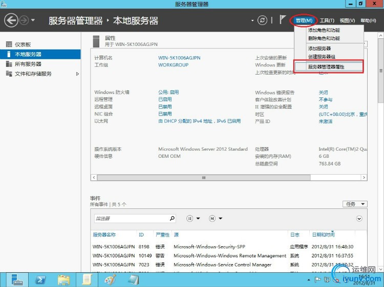Click 远程桌面 已禁用 link
The height and width of the screenshot is (287, 384).
click(x=165, y=107)
